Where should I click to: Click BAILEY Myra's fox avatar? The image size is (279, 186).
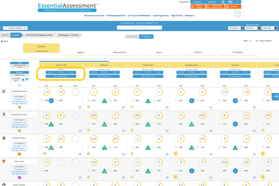(x=4, y=161)
